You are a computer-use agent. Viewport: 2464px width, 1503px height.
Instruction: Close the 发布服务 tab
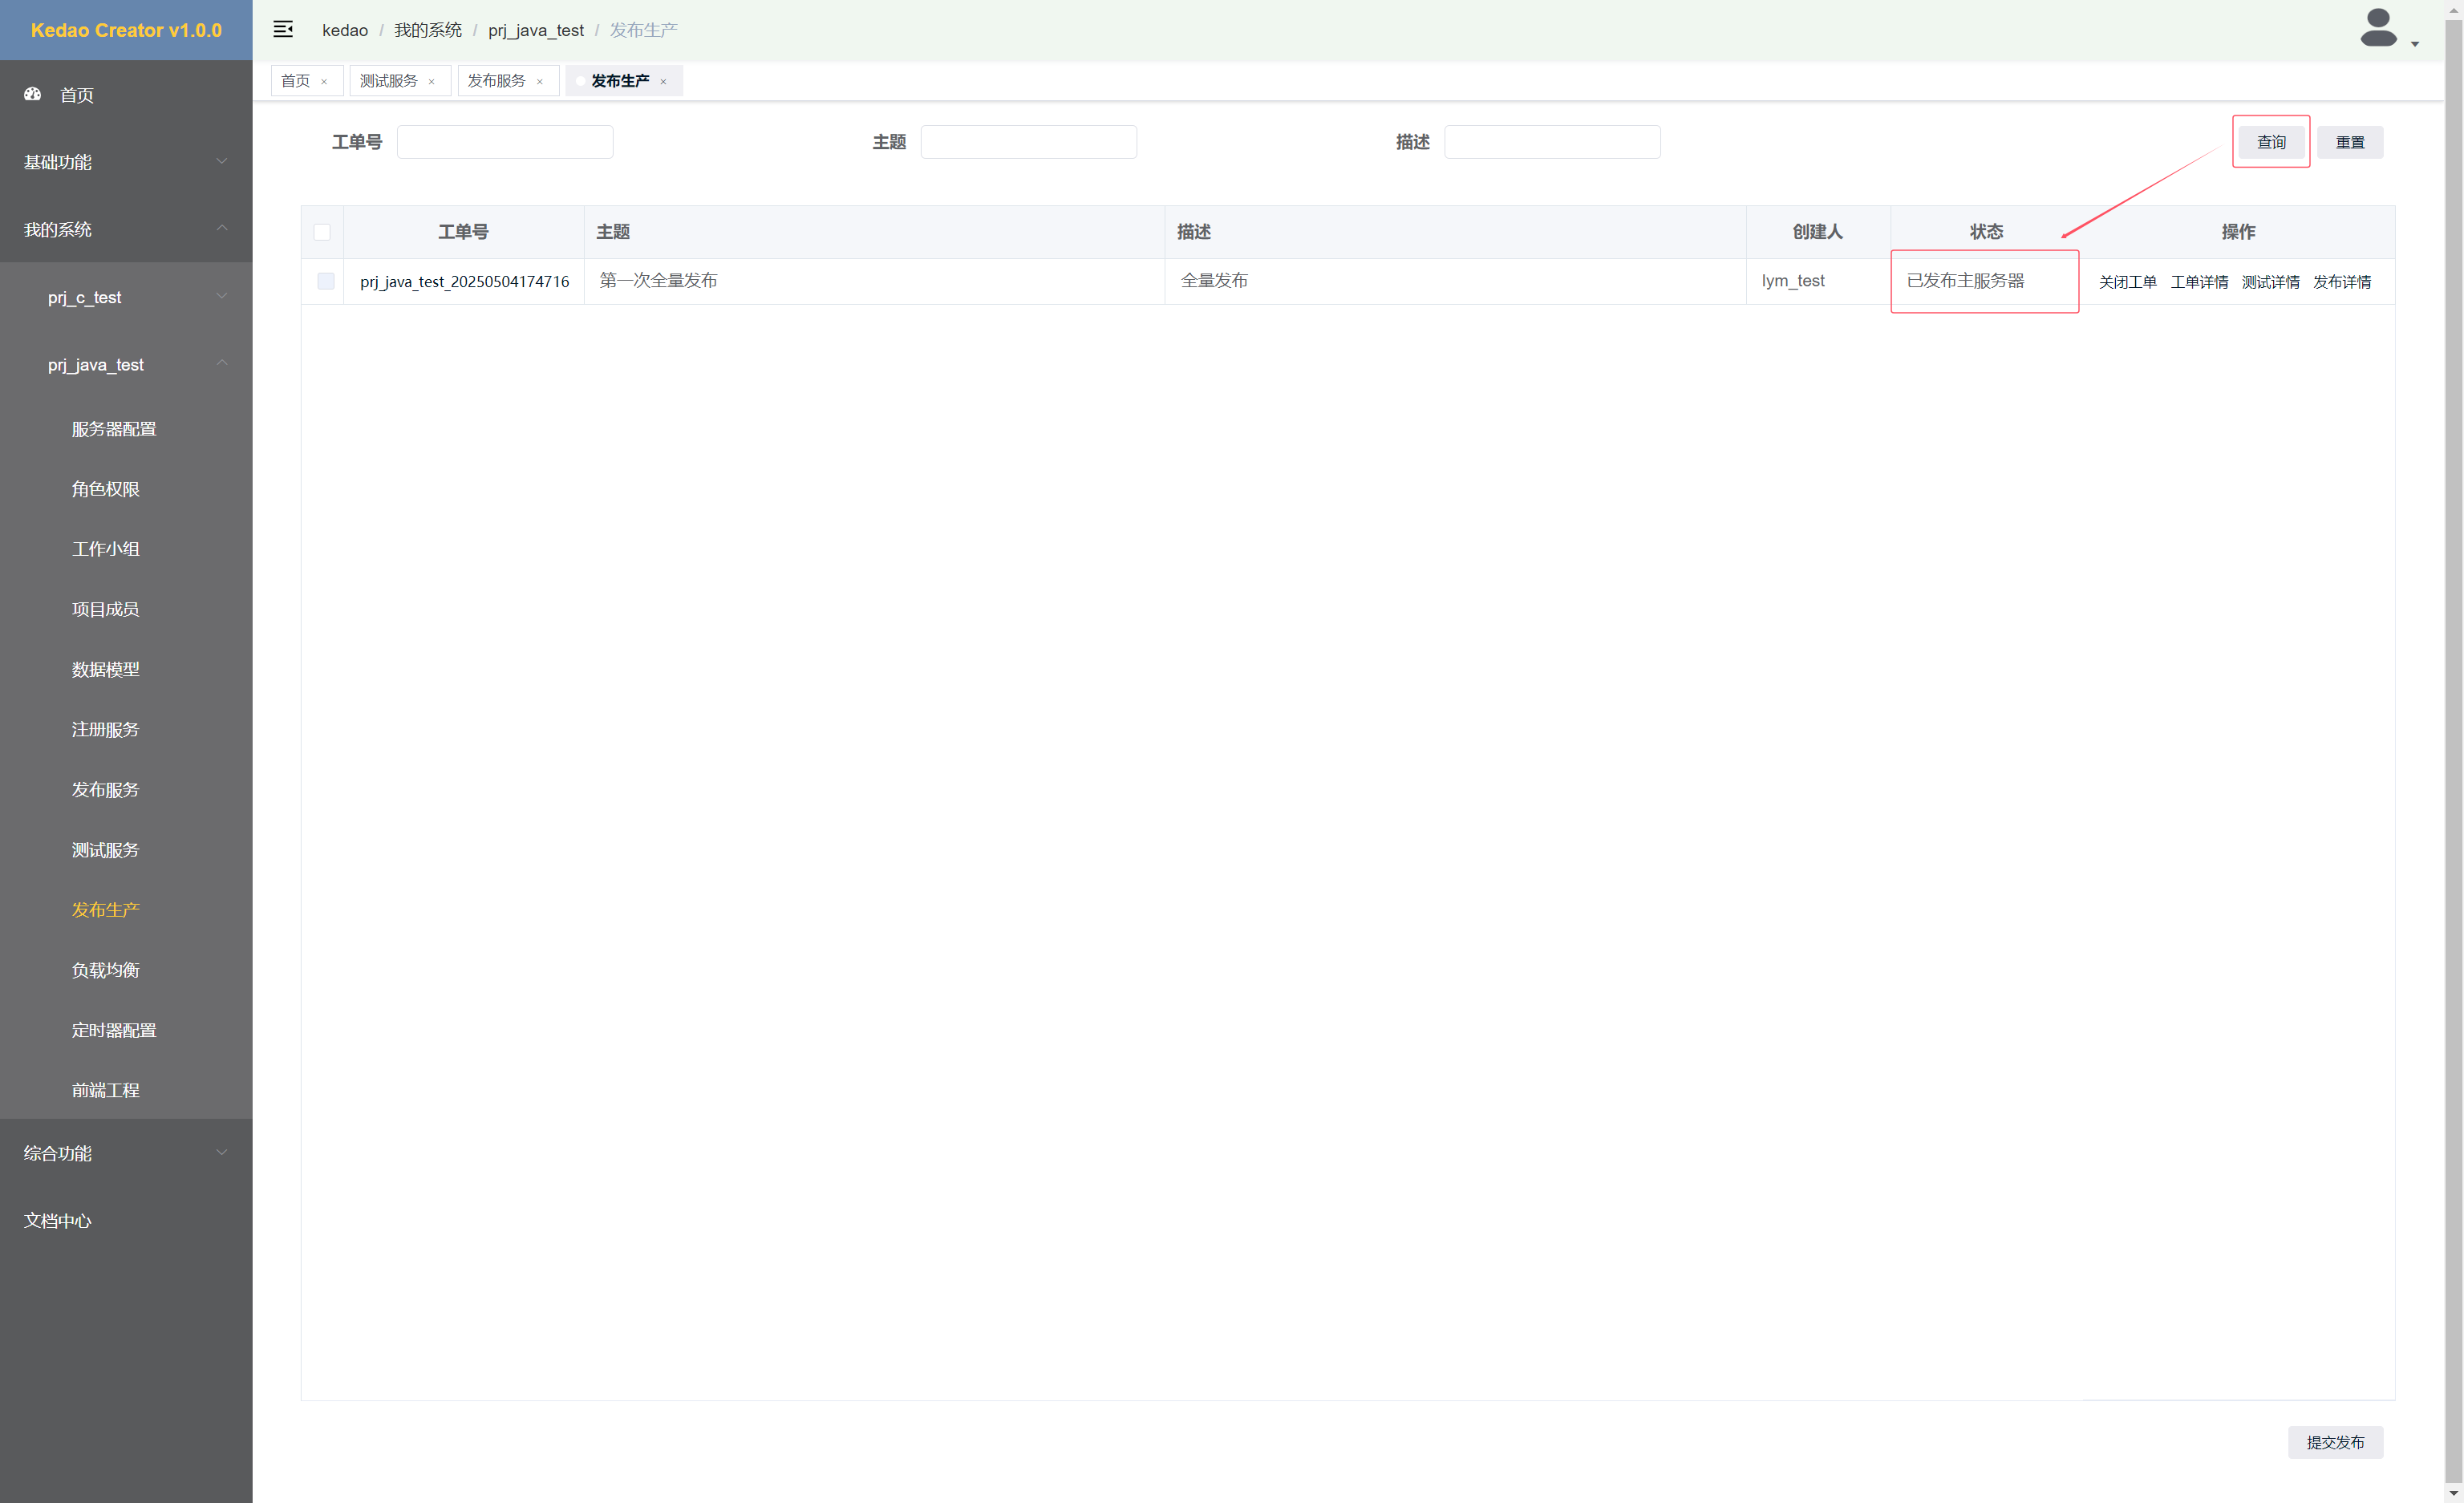pos(540,82)
